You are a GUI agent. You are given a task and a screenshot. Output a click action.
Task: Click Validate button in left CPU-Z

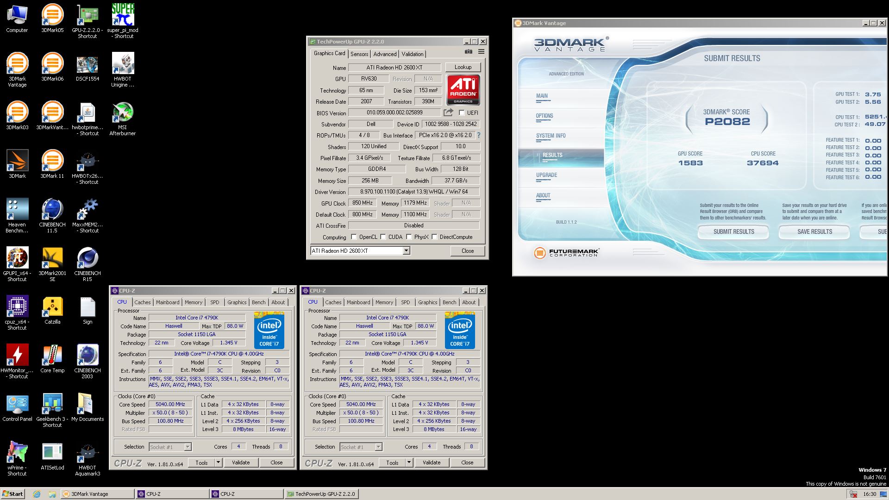[x=241, y=462]
